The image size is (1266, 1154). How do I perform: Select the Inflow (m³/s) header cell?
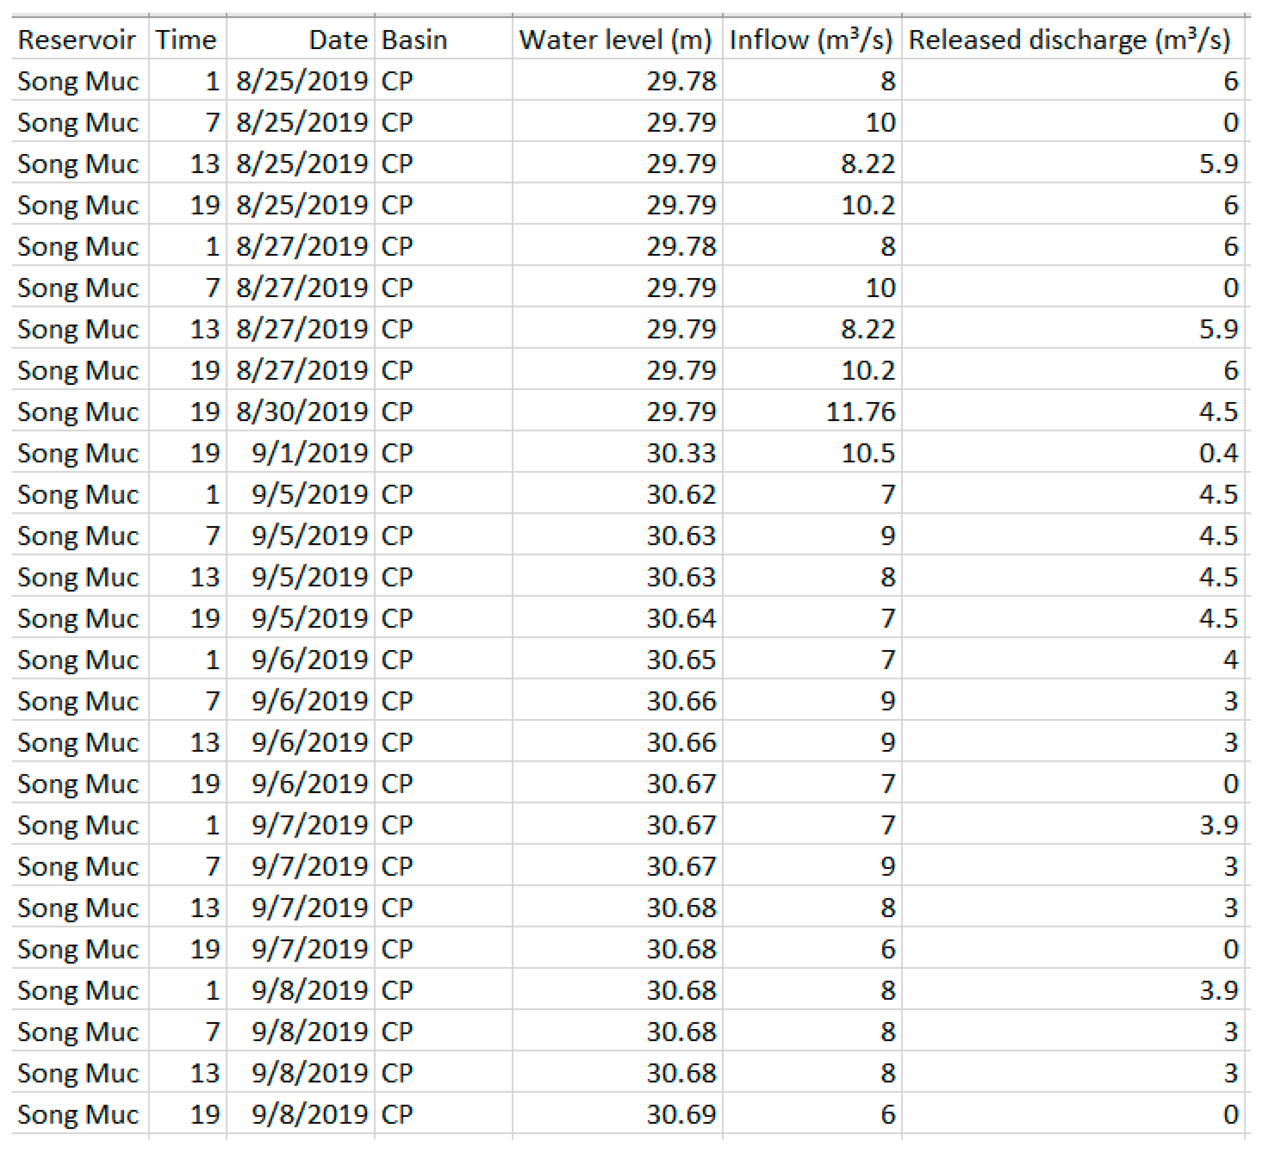(811, 40)
